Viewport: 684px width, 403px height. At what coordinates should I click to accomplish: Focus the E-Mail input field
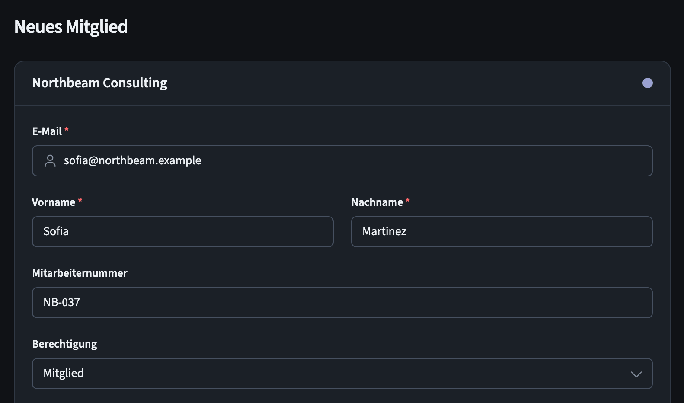point(342,161)
